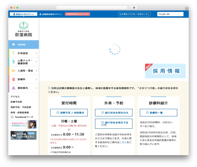Image resolution: width=197 pixels, height=167 pixels.
Task: Open the 外来受診 sidebar item
Action: point(24,53)
